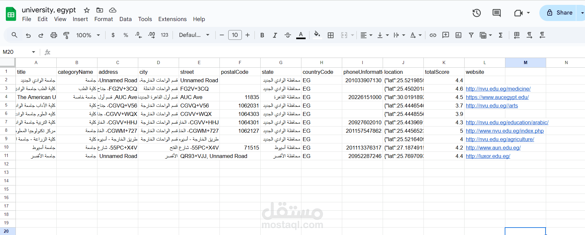
Task: Select column M header
Action: point(525,62)
